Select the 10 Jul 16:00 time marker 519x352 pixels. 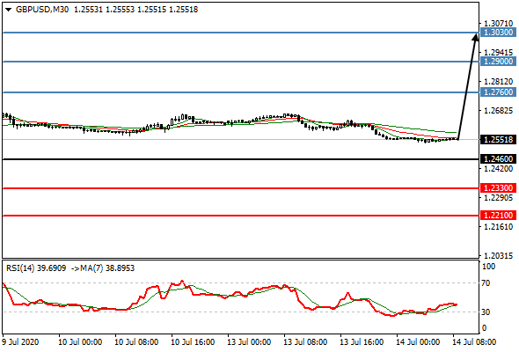point(193,342)
